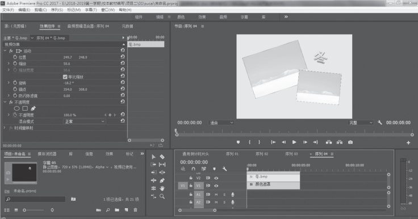Click Extract button in program monitor
Image resolution: width=418 pixels, height=219 pixels.
(x=340, y=142)
